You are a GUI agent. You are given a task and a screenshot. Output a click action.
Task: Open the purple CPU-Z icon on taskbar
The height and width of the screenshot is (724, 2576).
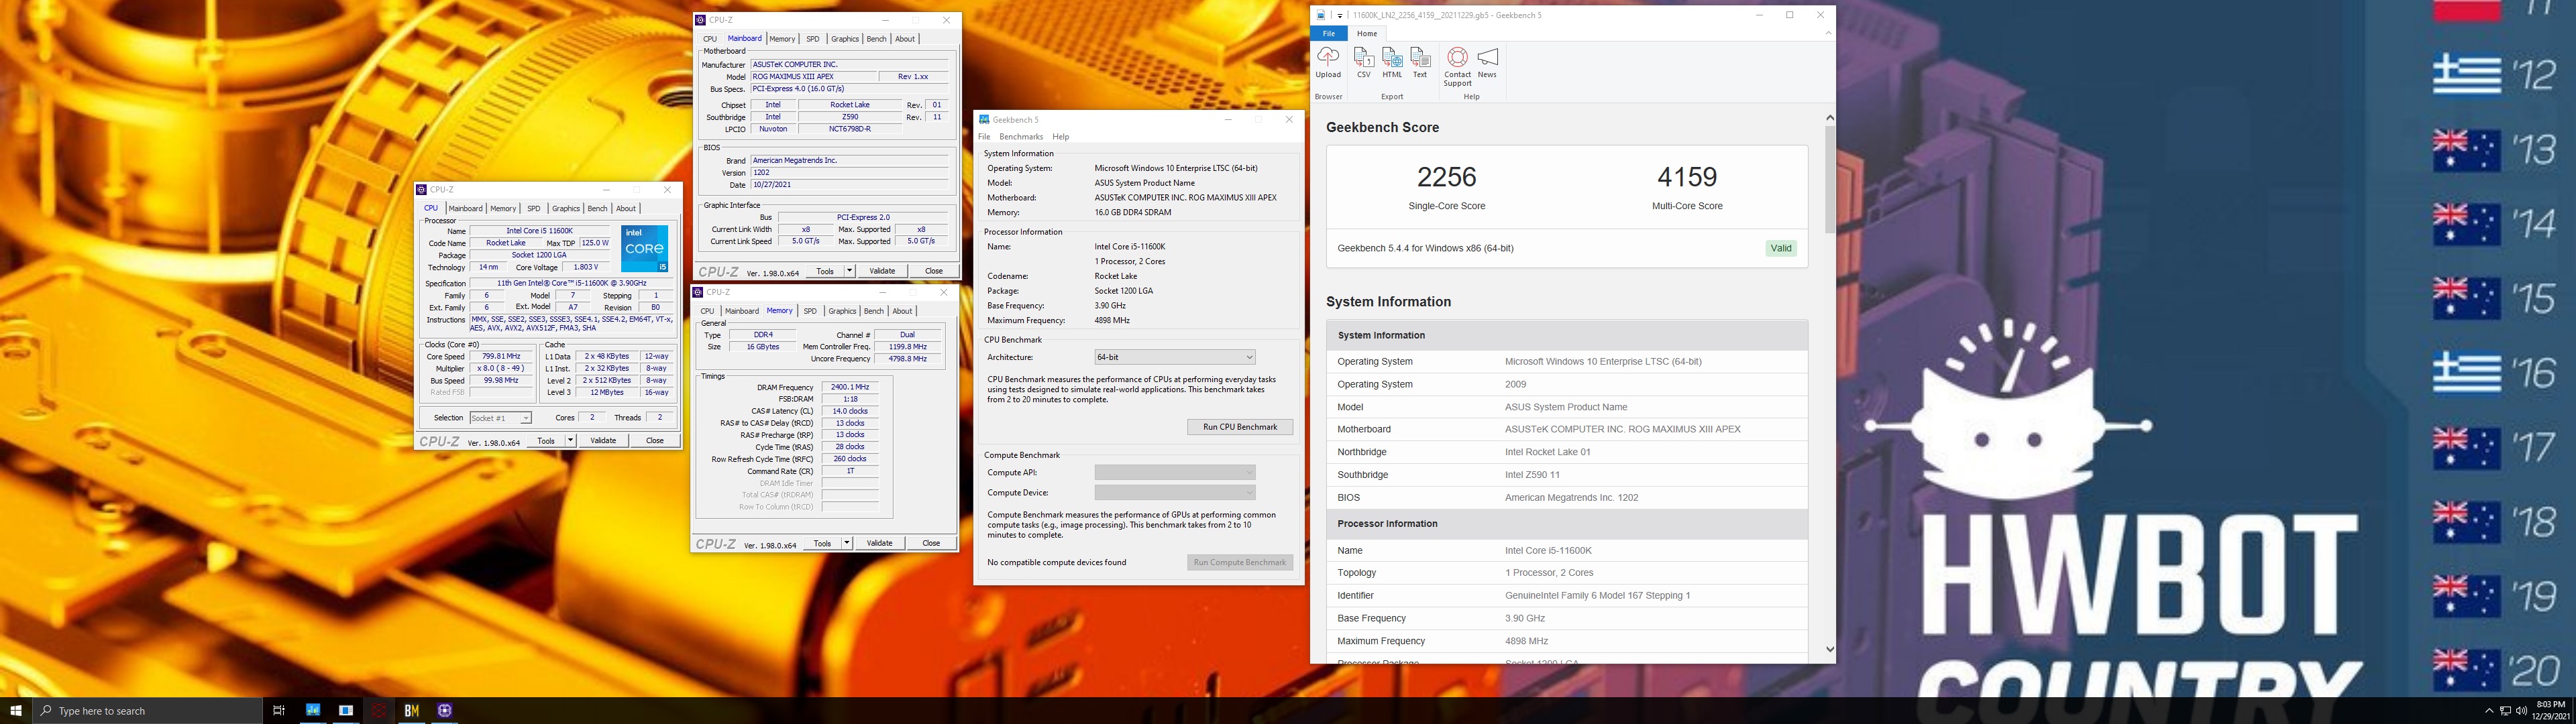pos(444,711)
